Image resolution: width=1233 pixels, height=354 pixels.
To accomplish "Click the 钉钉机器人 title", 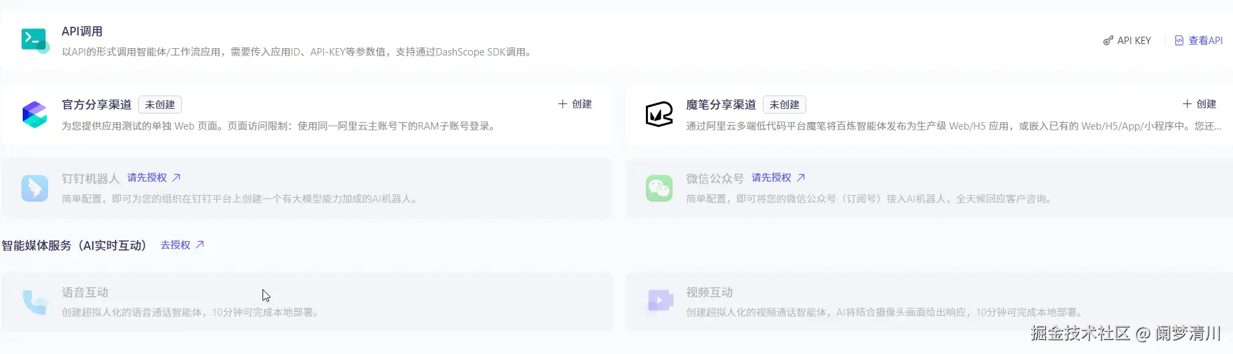I will coord(90,178).
